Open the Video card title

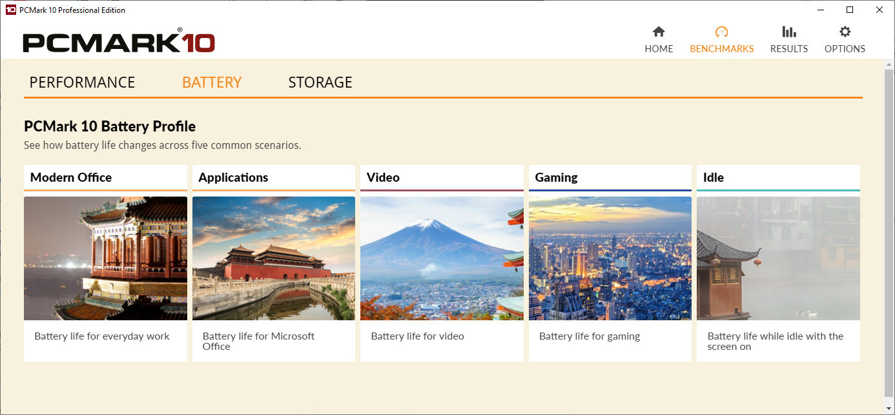[x=383, y=177]
